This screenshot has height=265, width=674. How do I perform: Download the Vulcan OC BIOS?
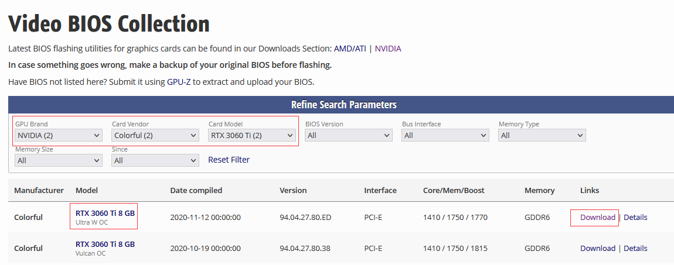tap(597, 248)
